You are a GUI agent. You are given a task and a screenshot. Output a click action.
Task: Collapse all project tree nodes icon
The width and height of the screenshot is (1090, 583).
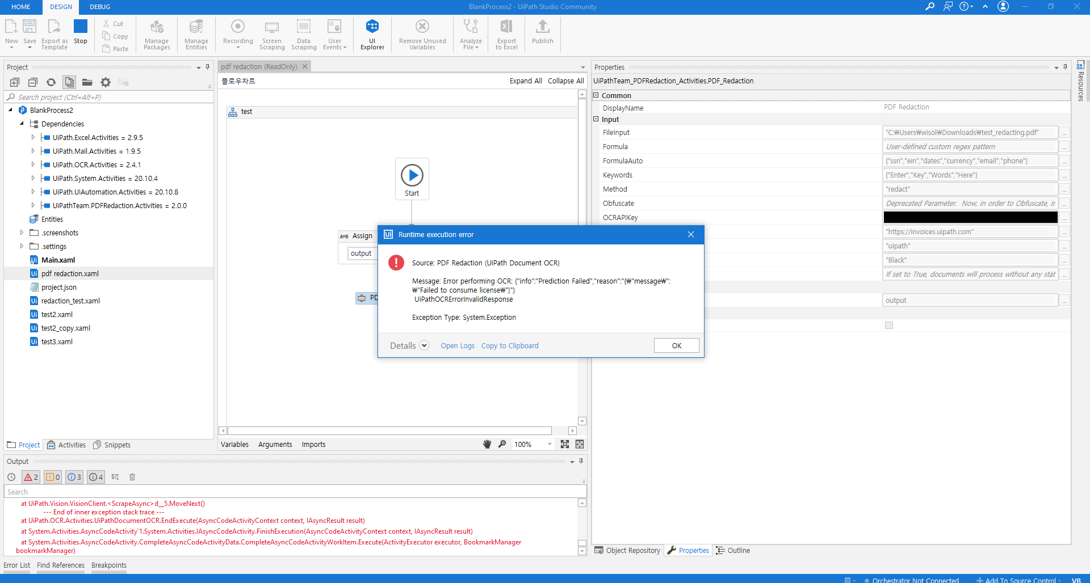click(33, 82)
